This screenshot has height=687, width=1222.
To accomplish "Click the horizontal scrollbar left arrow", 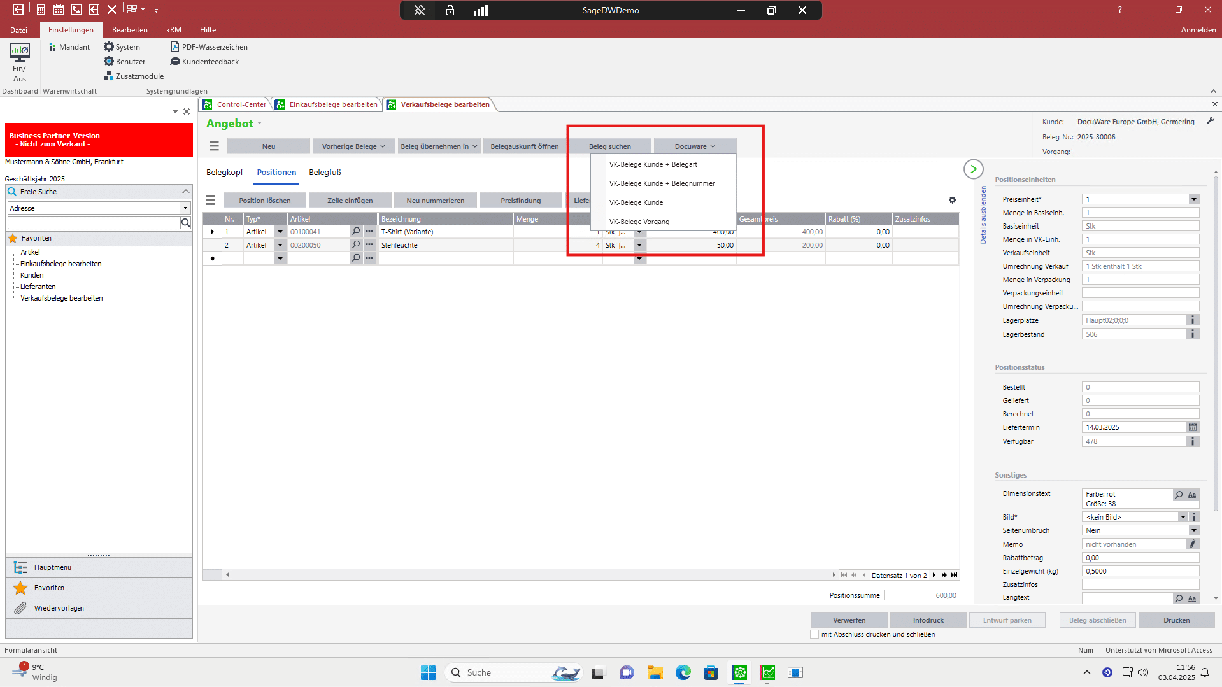I will [227, 575].
